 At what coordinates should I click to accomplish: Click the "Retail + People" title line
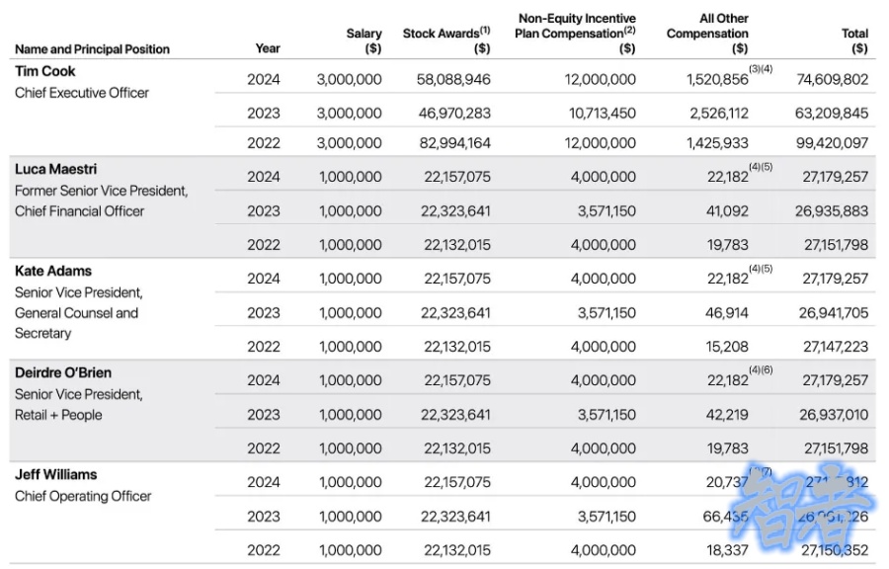(x=58, y=415)
